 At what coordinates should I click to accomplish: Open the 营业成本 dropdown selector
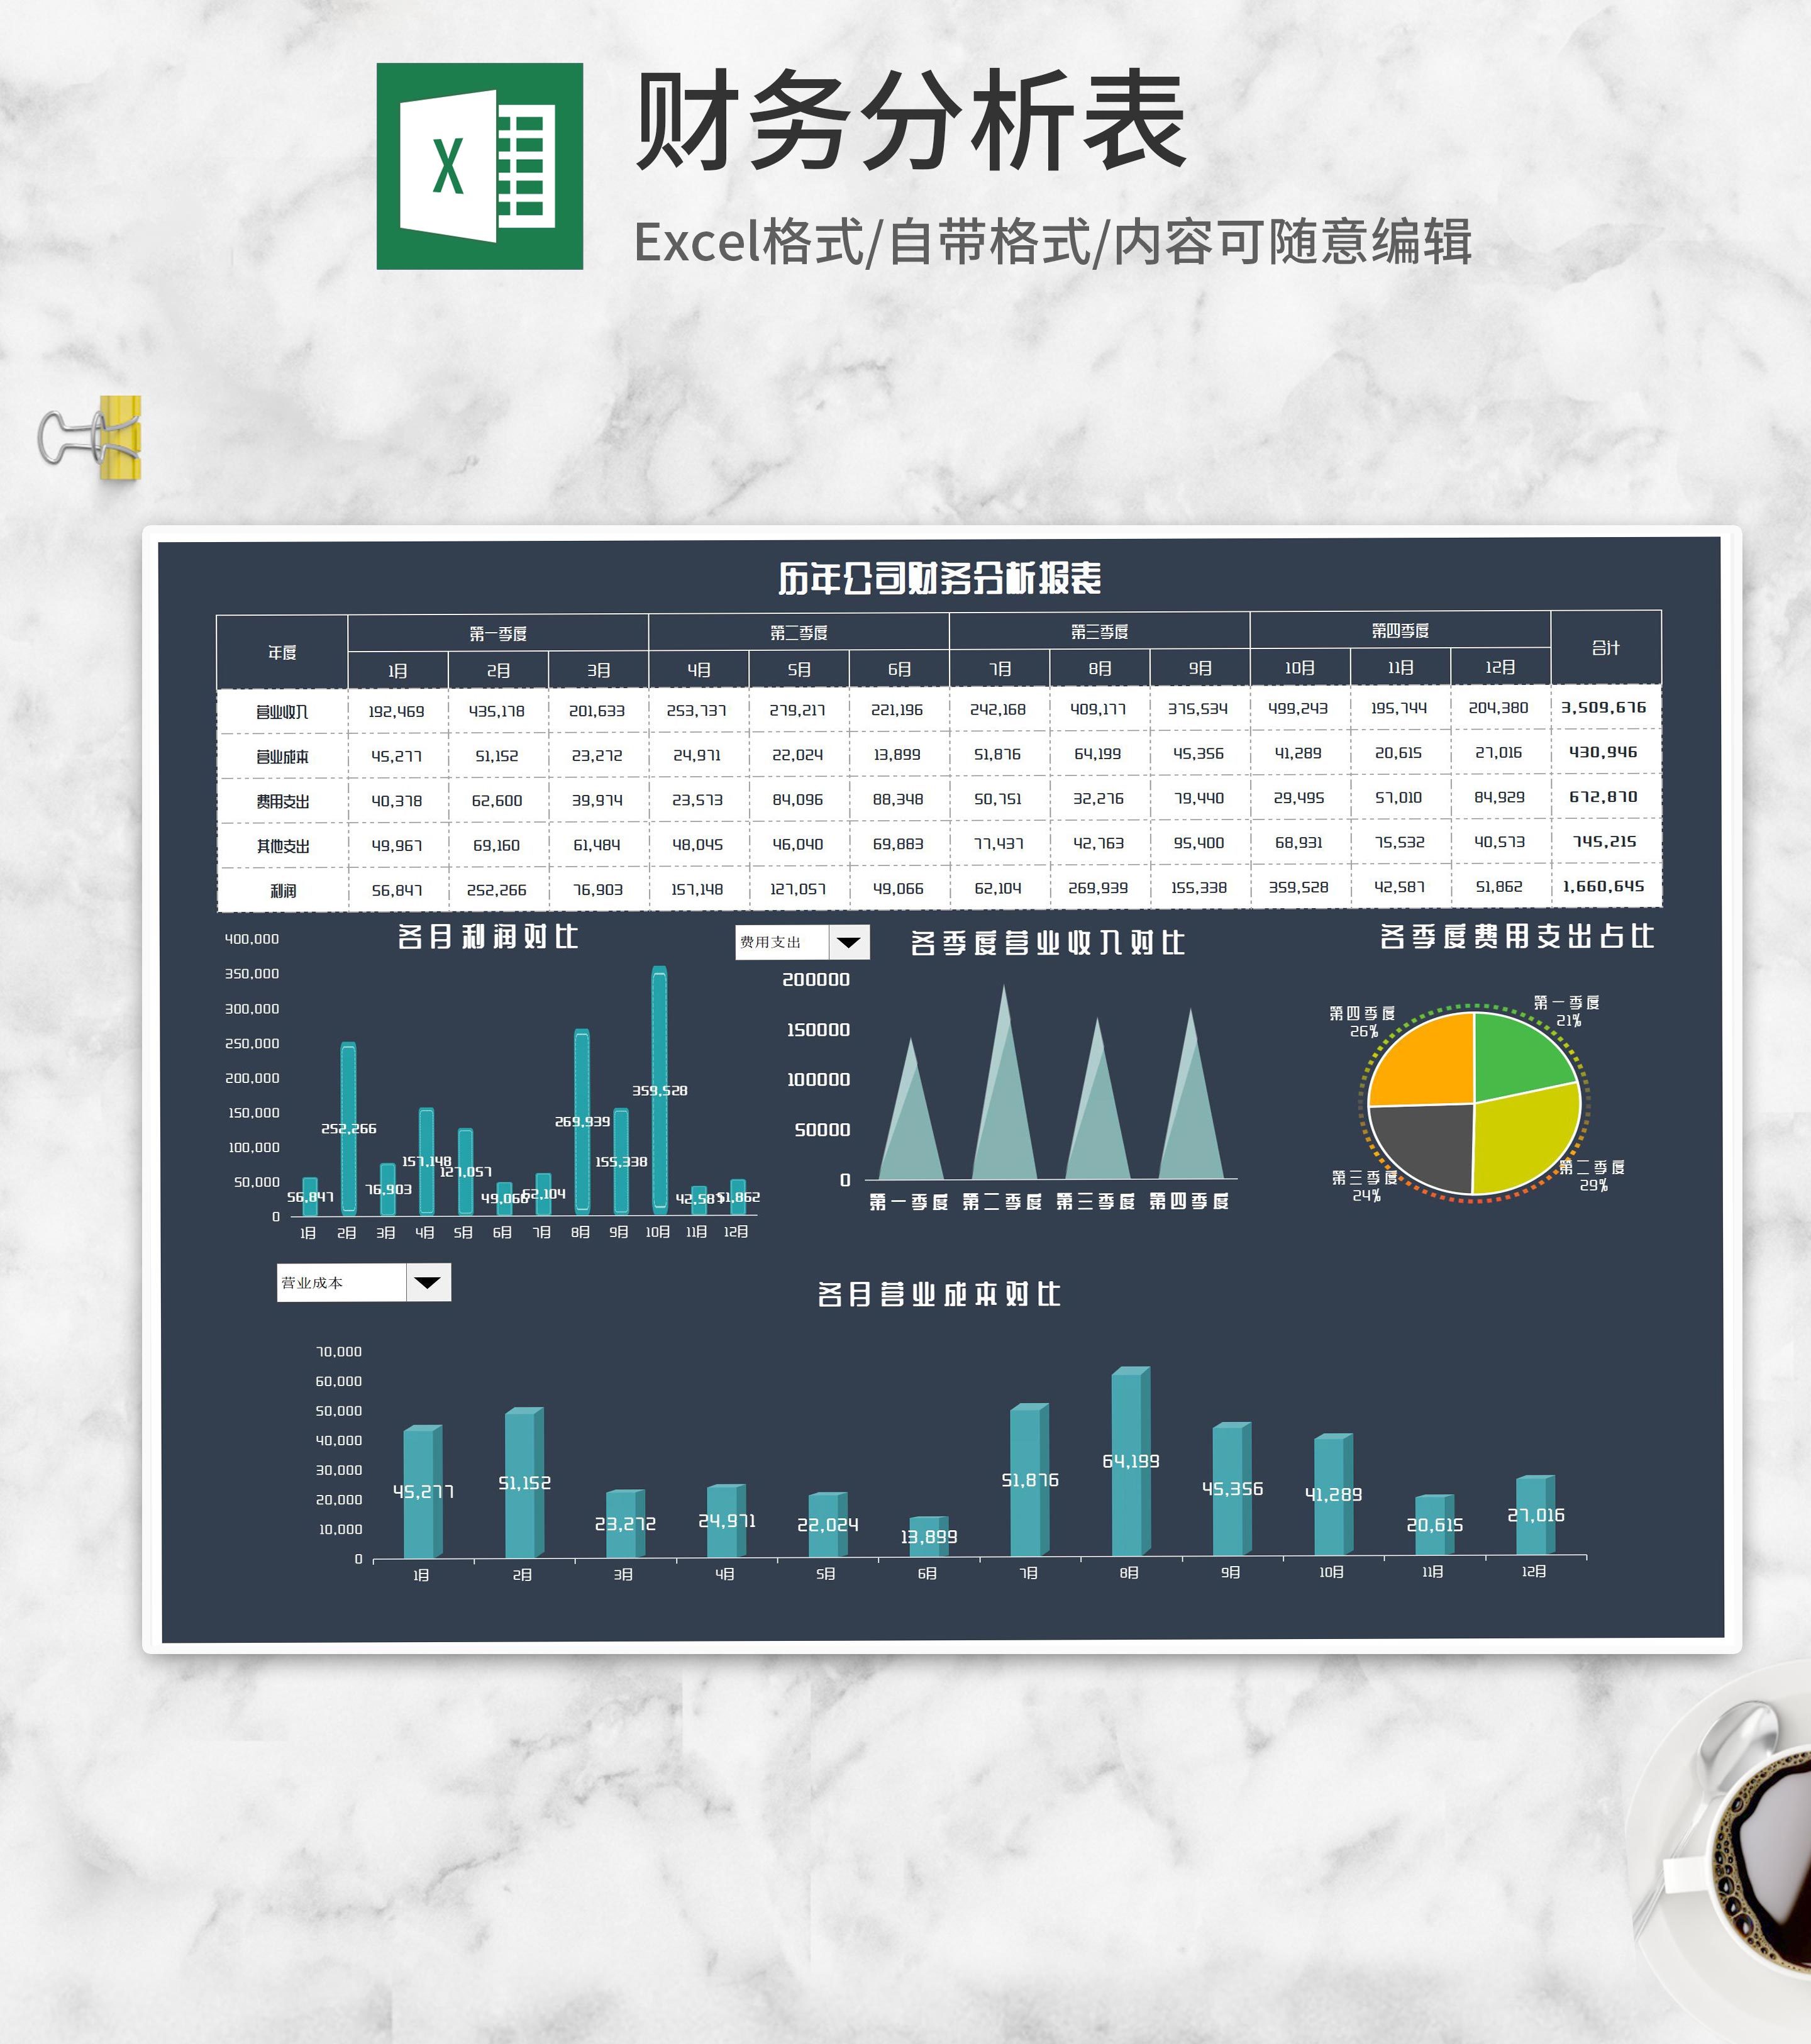(x=340, y=1281)
